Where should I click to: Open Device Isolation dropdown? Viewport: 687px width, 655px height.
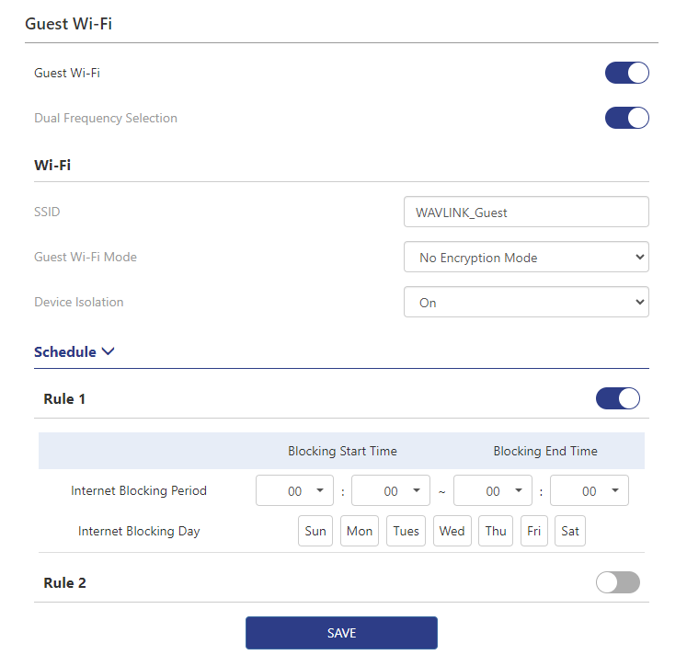[526, 303]
